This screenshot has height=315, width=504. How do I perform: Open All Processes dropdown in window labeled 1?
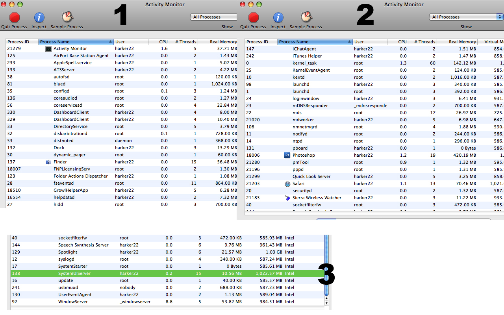pyautogui.click(x=213, y=17)
